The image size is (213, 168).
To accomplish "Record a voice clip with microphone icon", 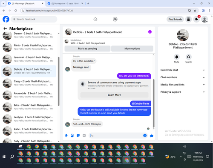I will pos(66,136).
